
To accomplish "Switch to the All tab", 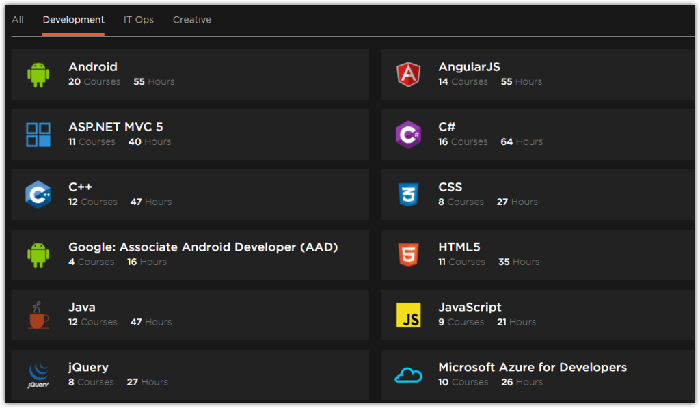I will pos(18,20).
